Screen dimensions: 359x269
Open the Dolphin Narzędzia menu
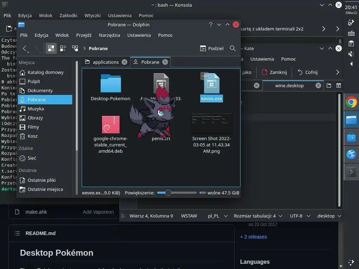pos(109,35)
